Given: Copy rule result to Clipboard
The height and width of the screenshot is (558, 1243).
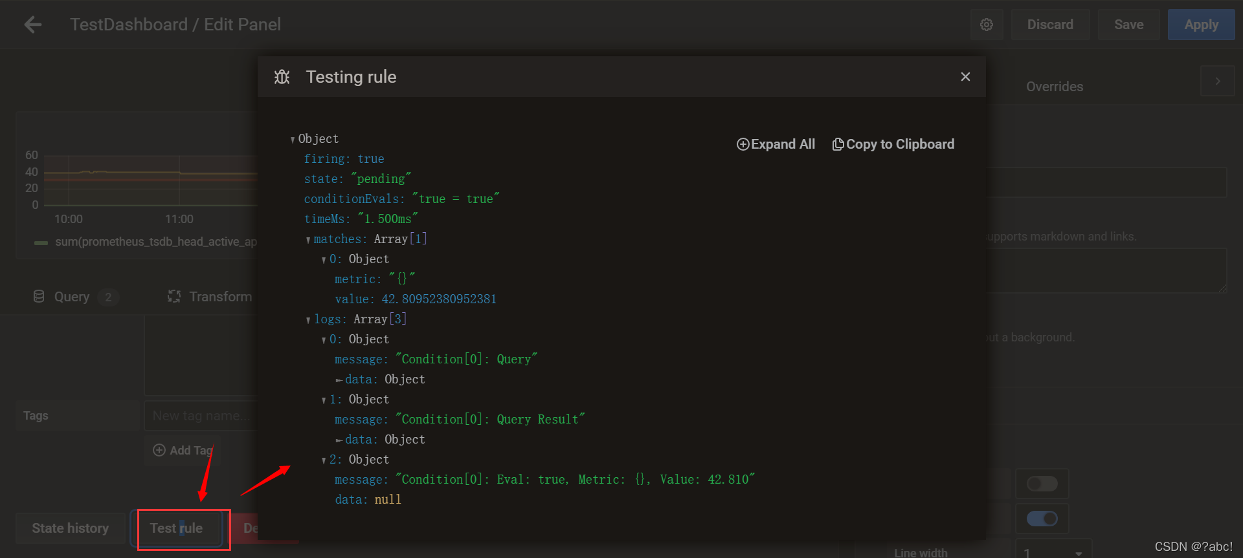Looking at the screenshot, I should point(893,144).
